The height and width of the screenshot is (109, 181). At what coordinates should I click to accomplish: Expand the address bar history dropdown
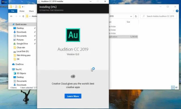(131, 16)
